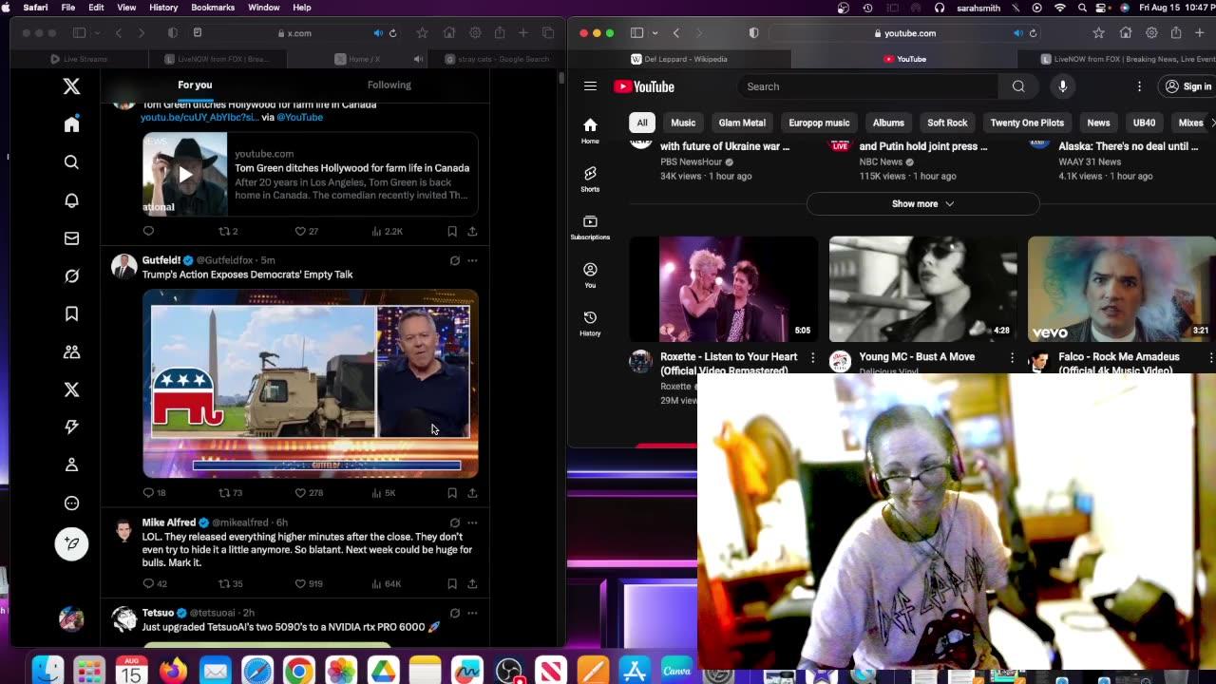Switch to the Following tab on X

pos(389,85)
